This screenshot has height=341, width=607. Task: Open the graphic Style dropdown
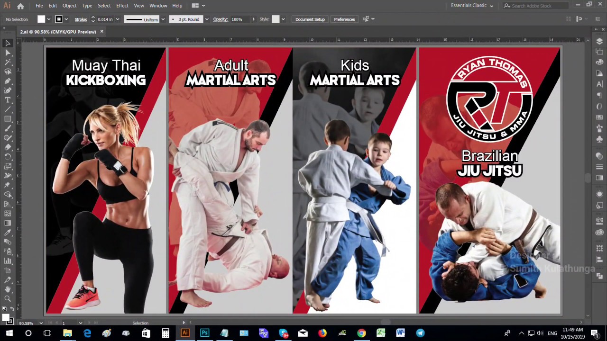pos(283,19)
